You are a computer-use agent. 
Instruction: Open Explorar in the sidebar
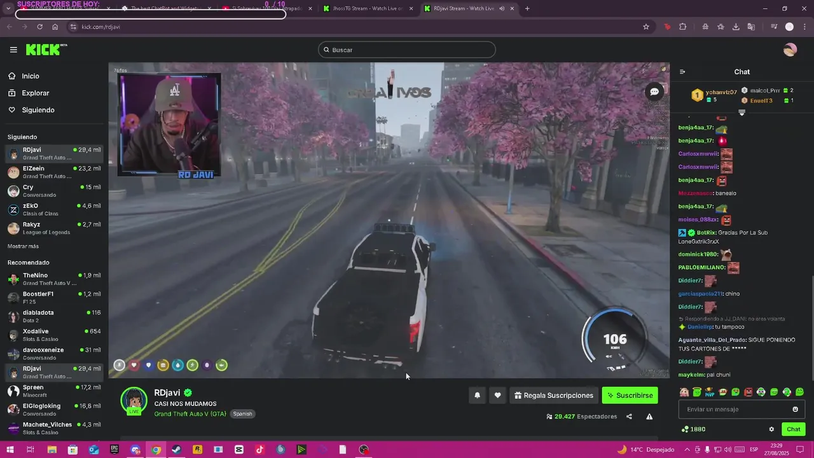click(x=35, y=93)
